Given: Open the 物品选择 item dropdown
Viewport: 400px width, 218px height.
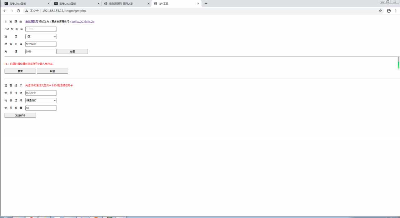Looking at the screenshot, I should [41, 101].
